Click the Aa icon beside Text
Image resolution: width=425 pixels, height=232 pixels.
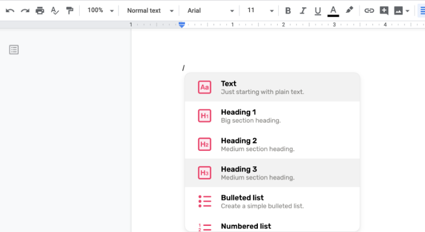pyautogui.click(x=204, y=87)
